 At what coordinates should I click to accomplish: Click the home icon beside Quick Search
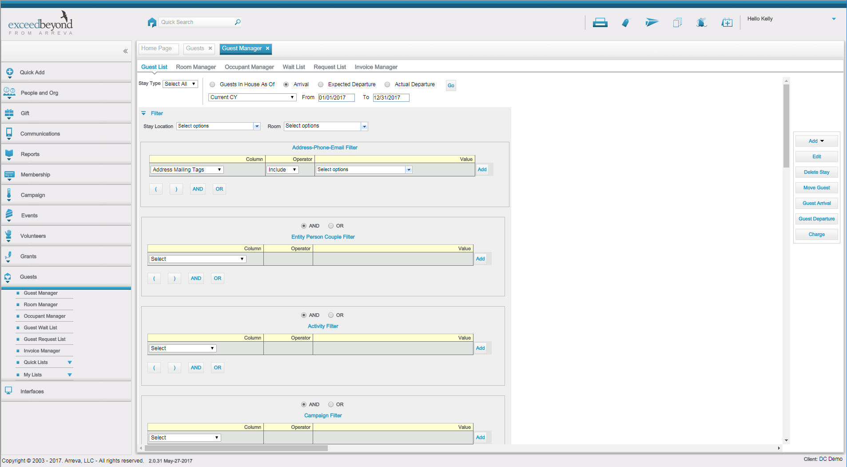coord(152,22)
